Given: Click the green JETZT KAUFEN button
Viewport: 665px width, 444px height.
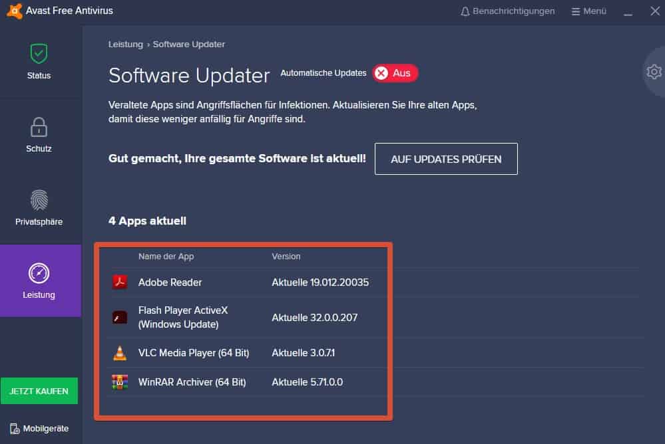Looking at the screenshot, I should [x=39, y=391].
